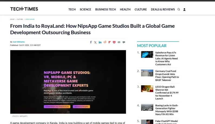Click the Germany Coal Fund thumbnail
The height and width of the screenshot is (124, 215).
click(147, 73)
